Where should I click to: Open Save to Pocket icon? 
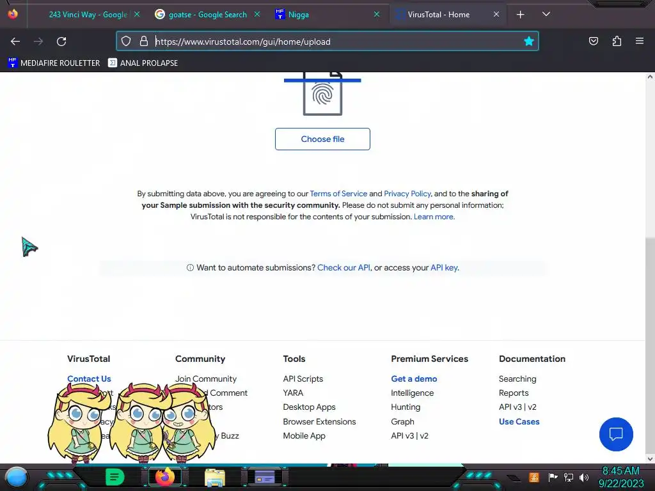point(594,41)
